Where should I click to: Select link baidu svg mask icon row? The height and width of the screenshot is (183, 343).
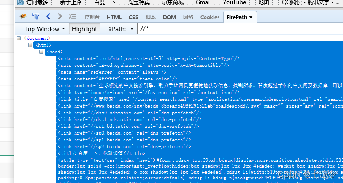click(x=200, y=106)
